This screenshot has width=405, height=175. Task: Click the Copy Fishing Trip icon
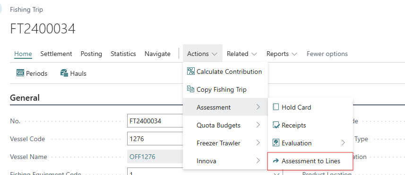coord(190,89)
